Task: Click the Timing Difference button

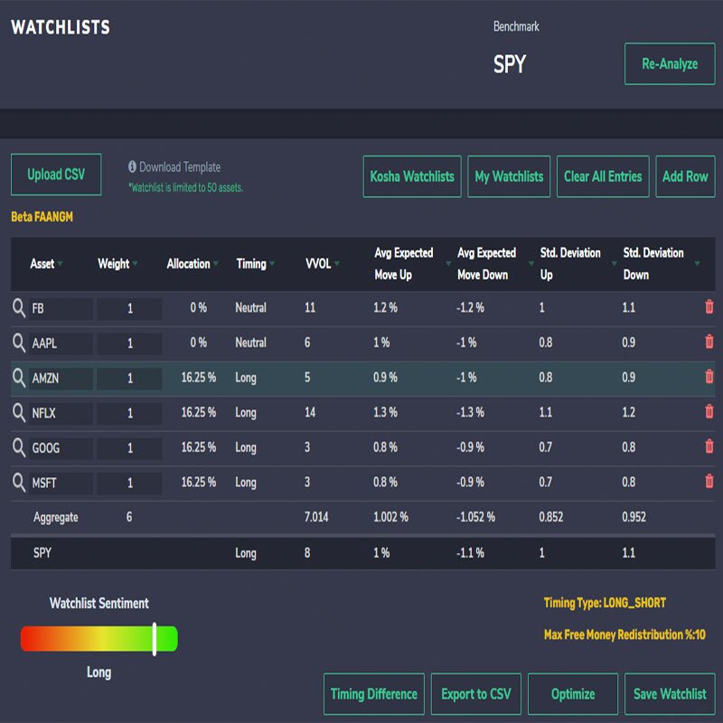Action: pyautogui.click(x=374, y=694)
